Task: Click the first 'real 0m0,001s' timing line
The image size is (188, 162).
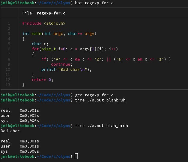Action: click(20, 111)
